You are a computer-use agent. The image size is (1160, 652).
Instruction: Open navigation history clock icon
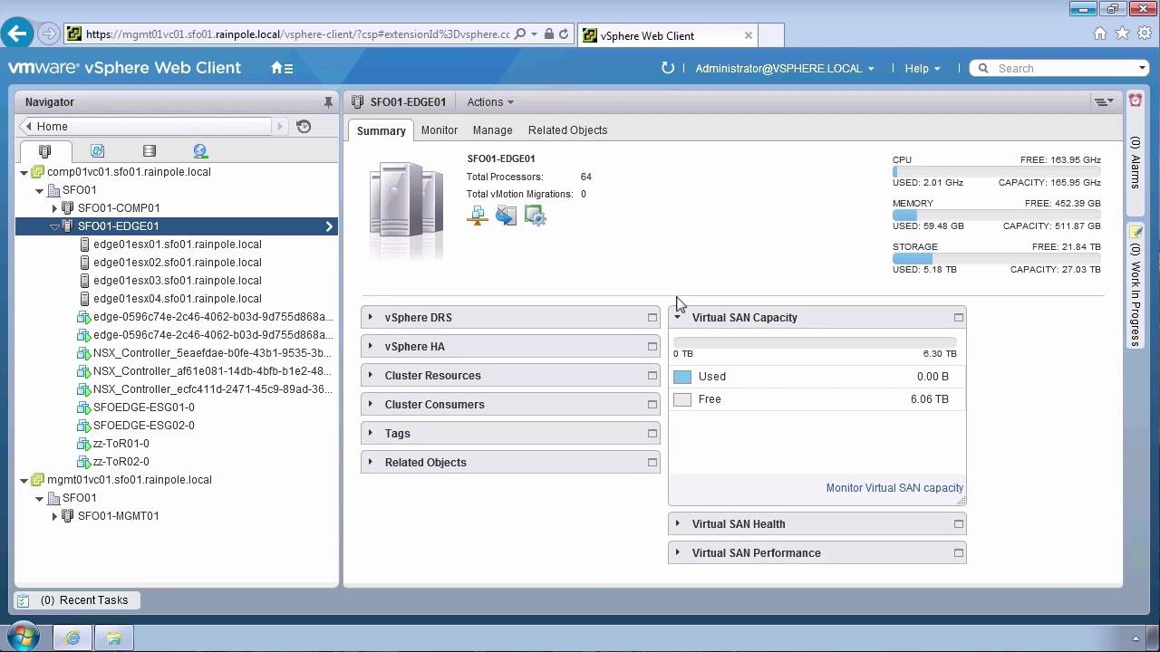click(304, 127)
